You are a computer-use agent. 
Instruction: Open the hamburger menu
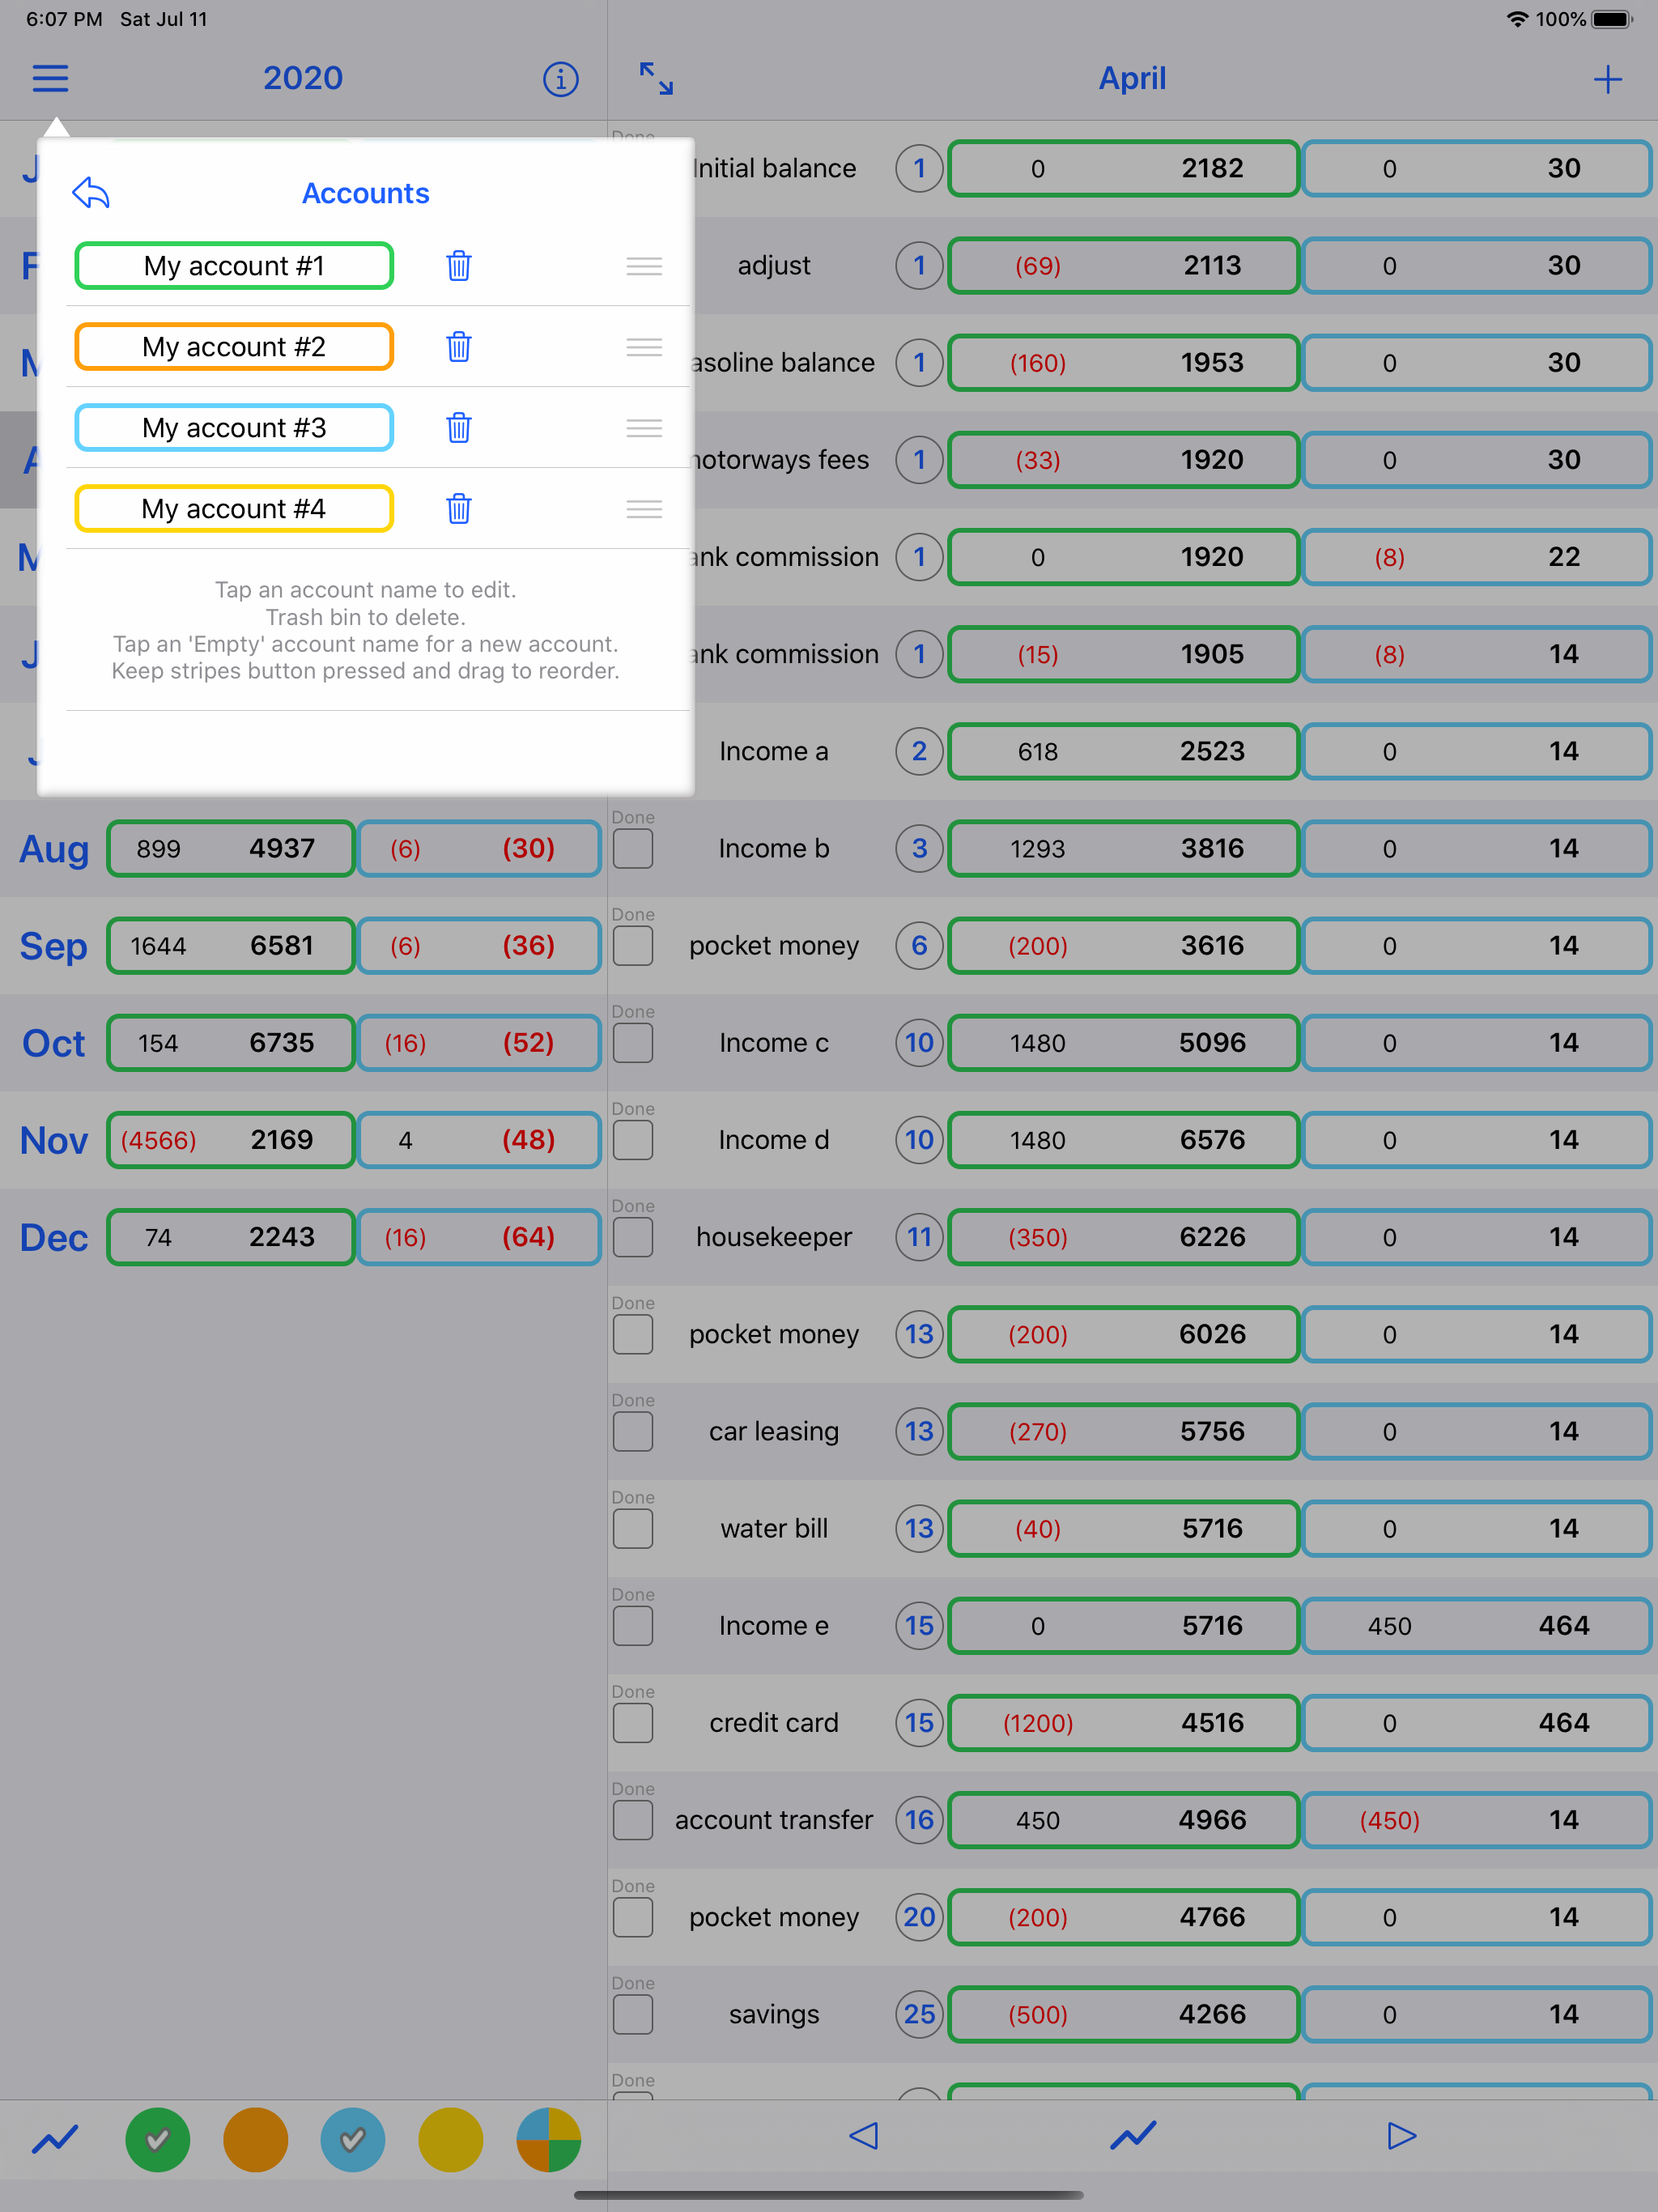pos(49,78)
